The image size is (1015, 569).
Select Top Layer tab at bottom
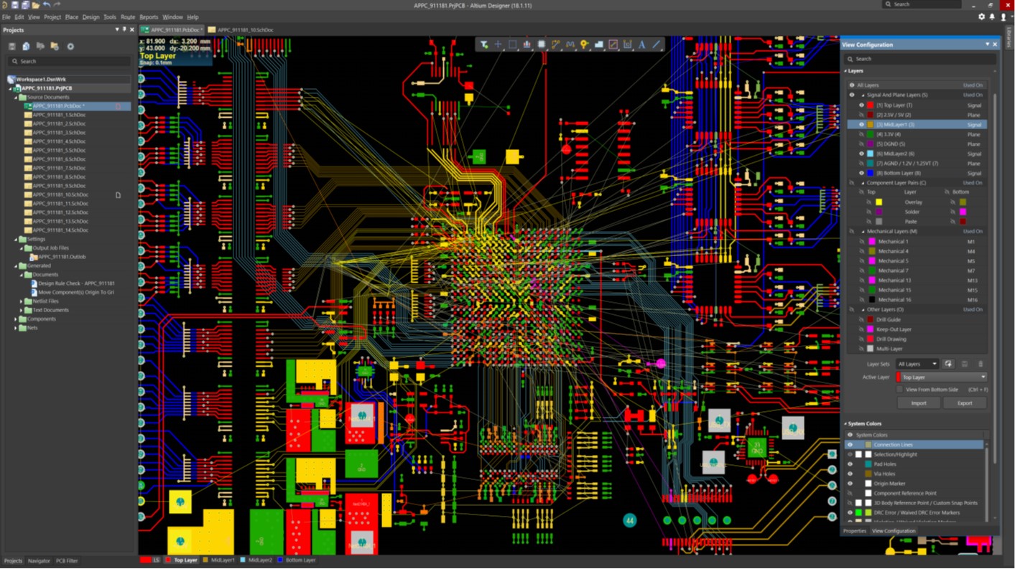[182, 560]
